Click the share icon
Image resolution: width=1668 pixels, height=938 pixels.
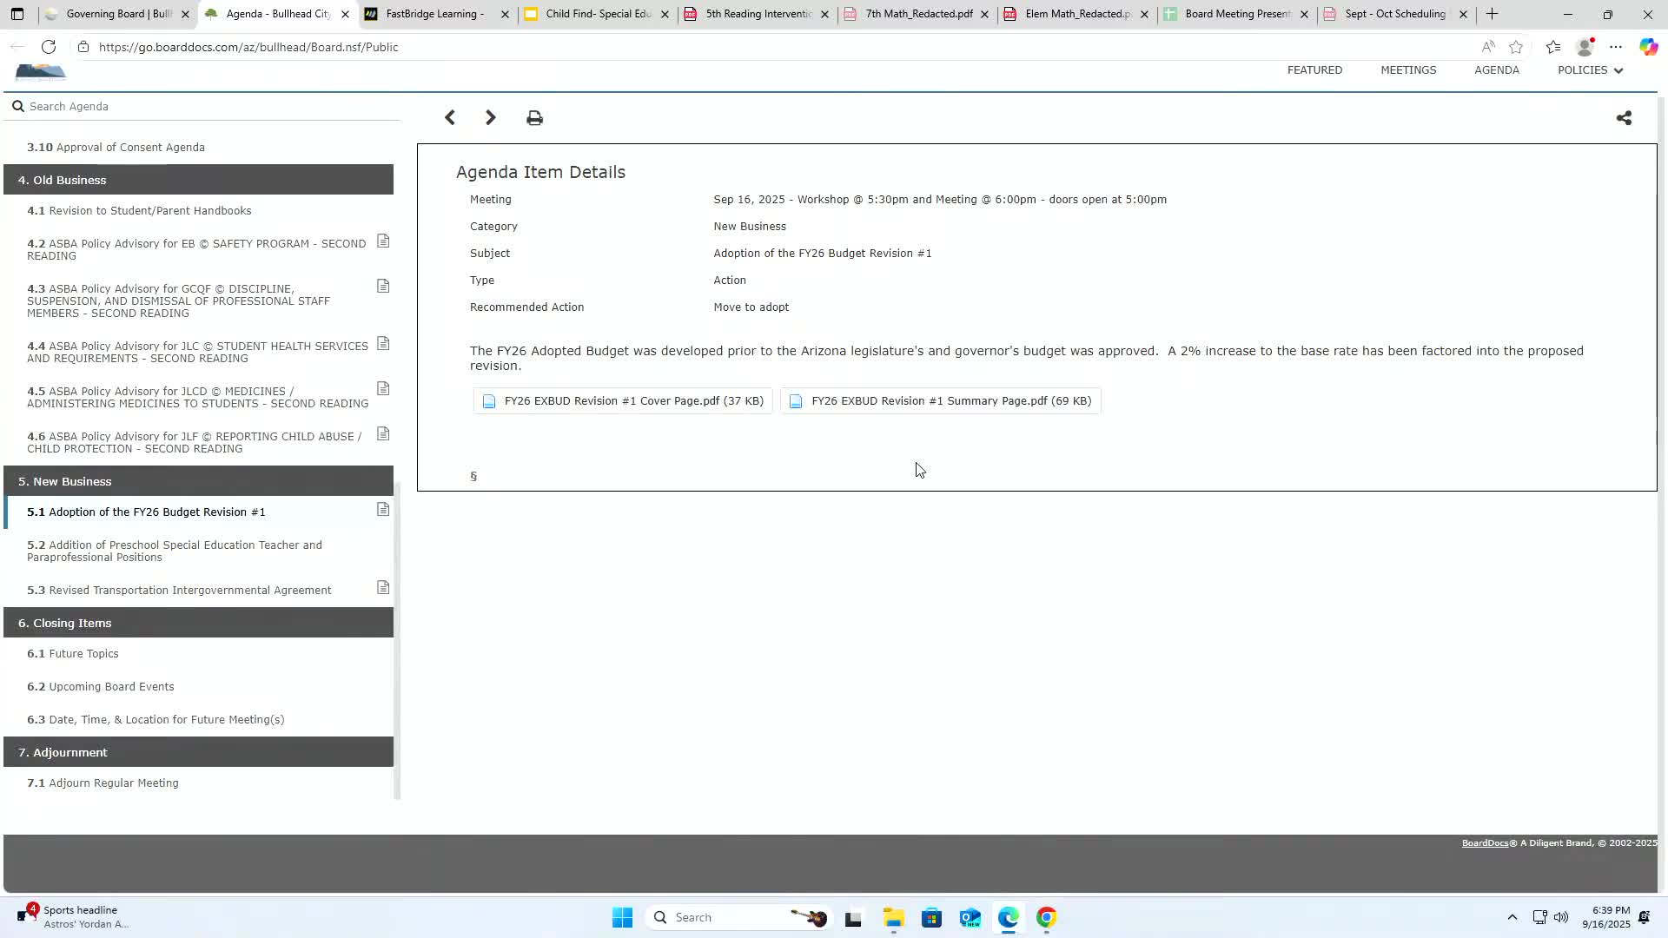tap(1624, 118)
